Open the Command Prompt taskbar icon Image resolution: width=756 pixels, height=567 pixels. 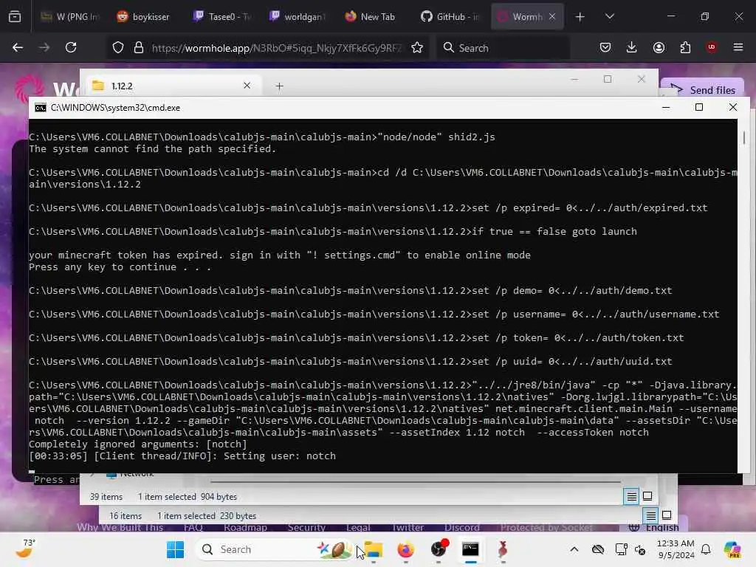pyautogui.click(x=470, y=549)
